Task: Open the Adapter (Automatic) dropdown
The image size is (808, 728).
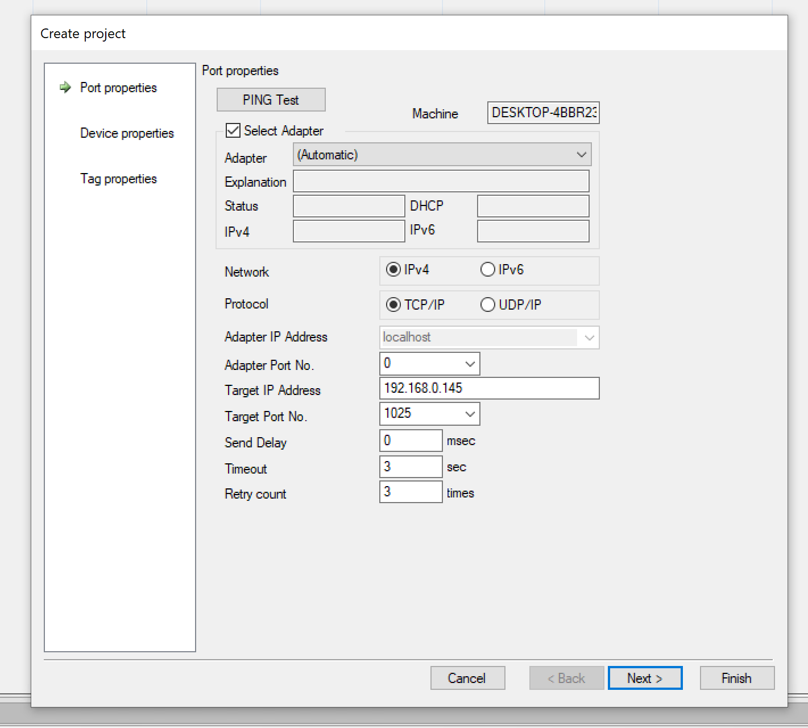Action: click(581, 155)
